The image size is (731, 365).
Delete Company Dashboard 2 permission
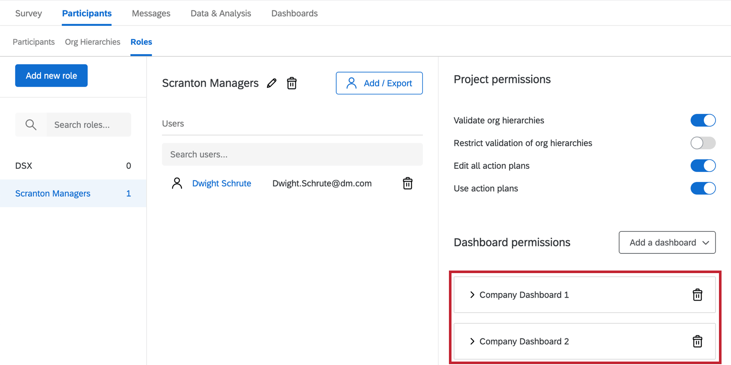[697, 341]
